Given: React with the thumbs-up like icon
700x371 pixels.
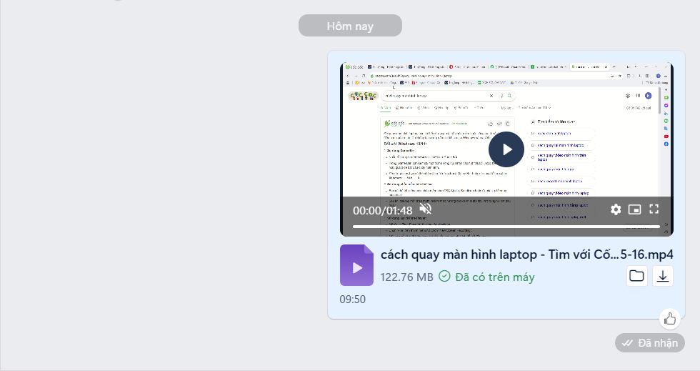Looking at the screenshot, I should point(669,319).
